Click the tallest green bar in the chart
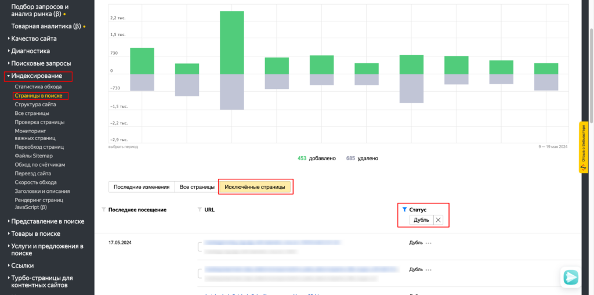 pos(232,42)
